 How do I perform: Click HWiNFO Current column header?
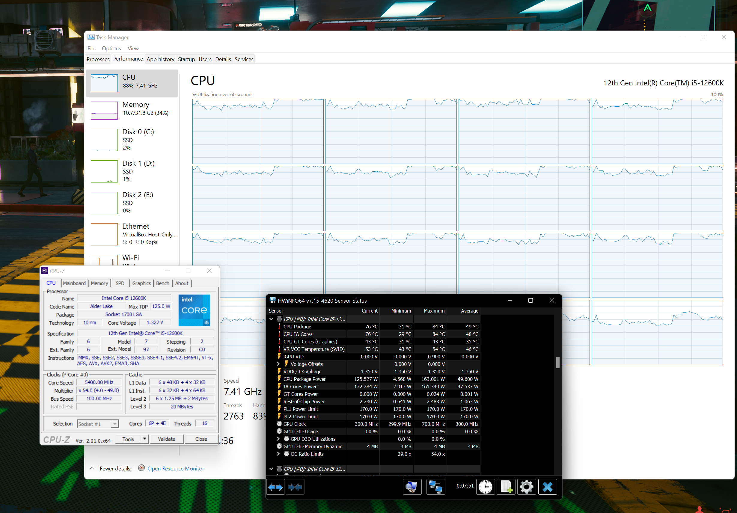click(363, 310)
